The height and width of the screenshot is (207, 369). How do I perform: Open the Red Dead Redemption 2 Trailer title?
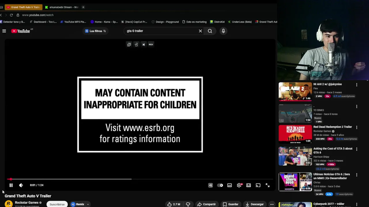(333, 127)
